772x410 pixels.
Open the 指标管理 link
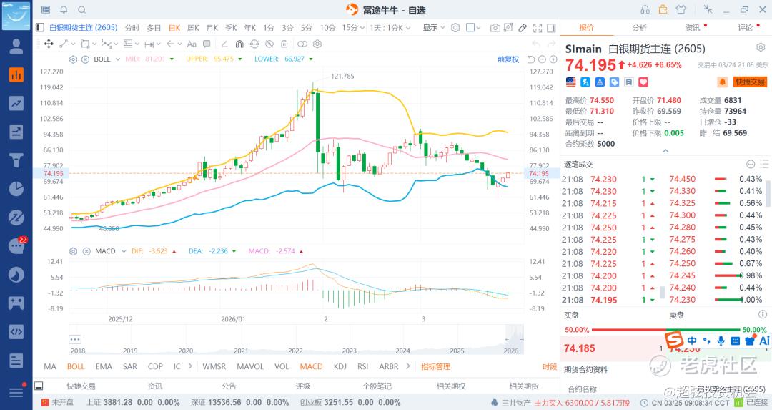pos(436,366)
